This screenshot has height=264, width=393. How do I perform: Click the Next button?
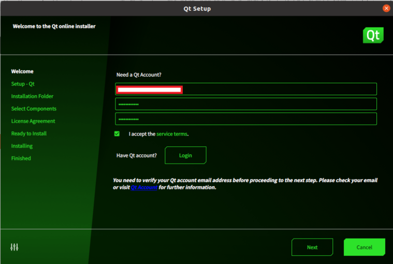click(312, 247)
